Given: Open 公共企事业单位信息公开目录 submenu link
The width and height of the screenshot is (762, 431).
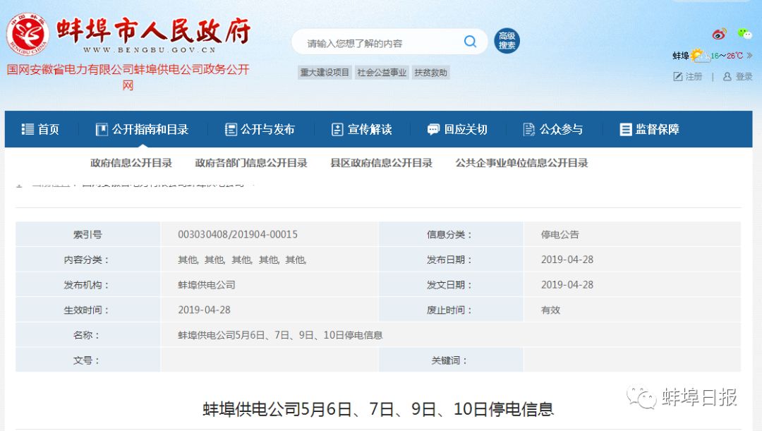Looking at the screenshot, I should tap(521, 163).
